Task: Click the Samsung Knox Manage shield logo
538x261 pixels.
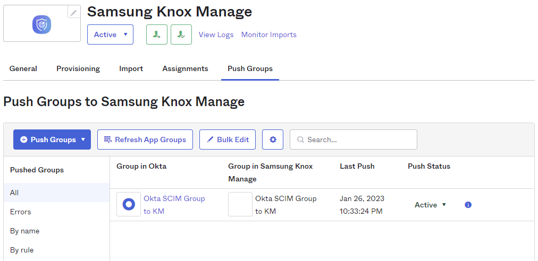Action: 42,25
